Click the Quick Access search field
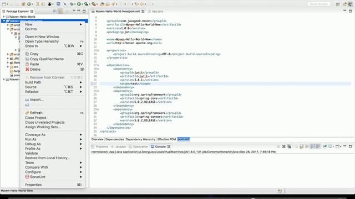Image resolution: width=355 pixels, height=199 pixels. click(x=319, y=4)
